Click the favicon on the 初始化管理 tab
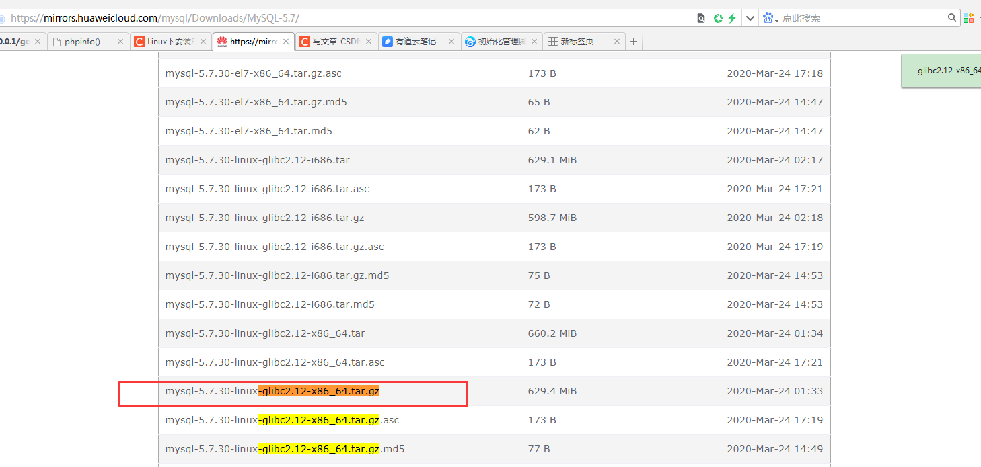 (x=470, y=41)
